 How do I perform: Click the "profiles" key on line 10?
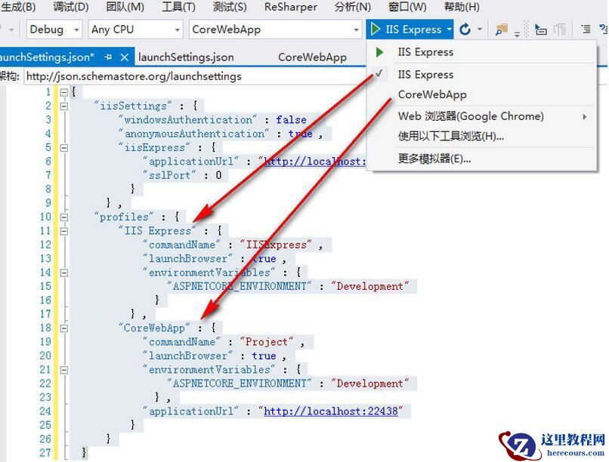tap(124, 217)
